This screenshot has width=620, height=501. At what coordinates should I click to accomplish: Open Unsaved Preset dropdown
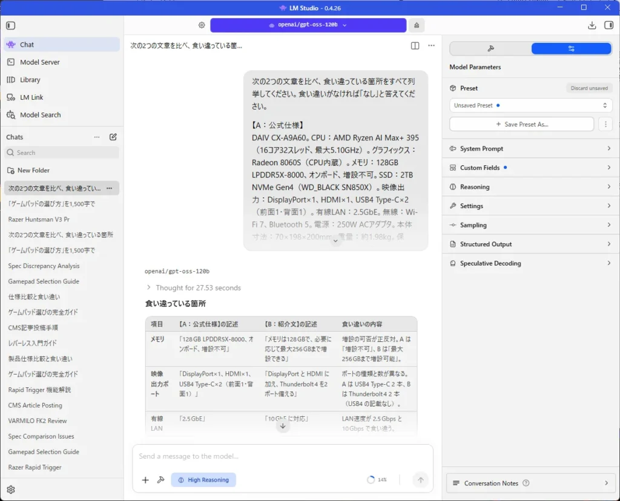point(530,105)
